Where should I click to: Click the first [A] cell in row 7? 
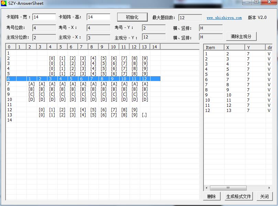click(x=31, y=84)
